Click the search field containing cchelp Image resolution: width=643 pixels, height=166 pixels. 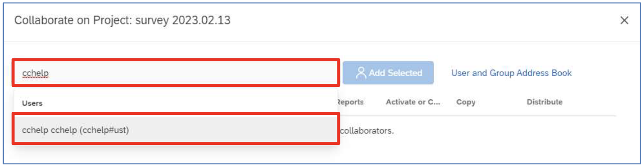click(x=176, y=73)
